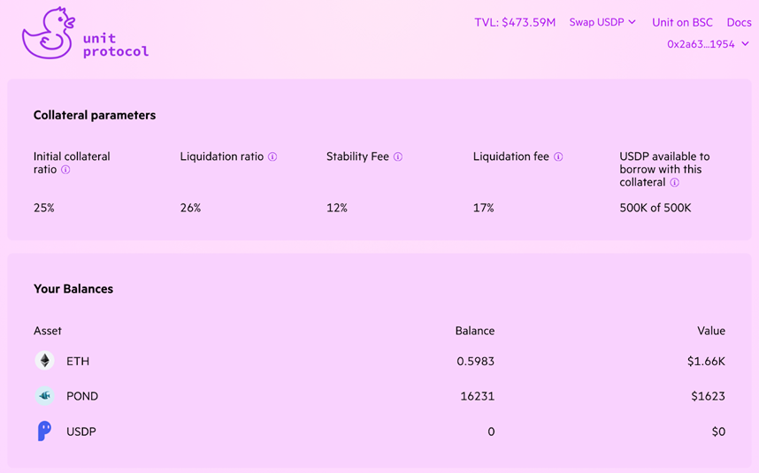
Task: Expand the 0x2a63...1954 wallet menu
Action: (x=708, y=44)
